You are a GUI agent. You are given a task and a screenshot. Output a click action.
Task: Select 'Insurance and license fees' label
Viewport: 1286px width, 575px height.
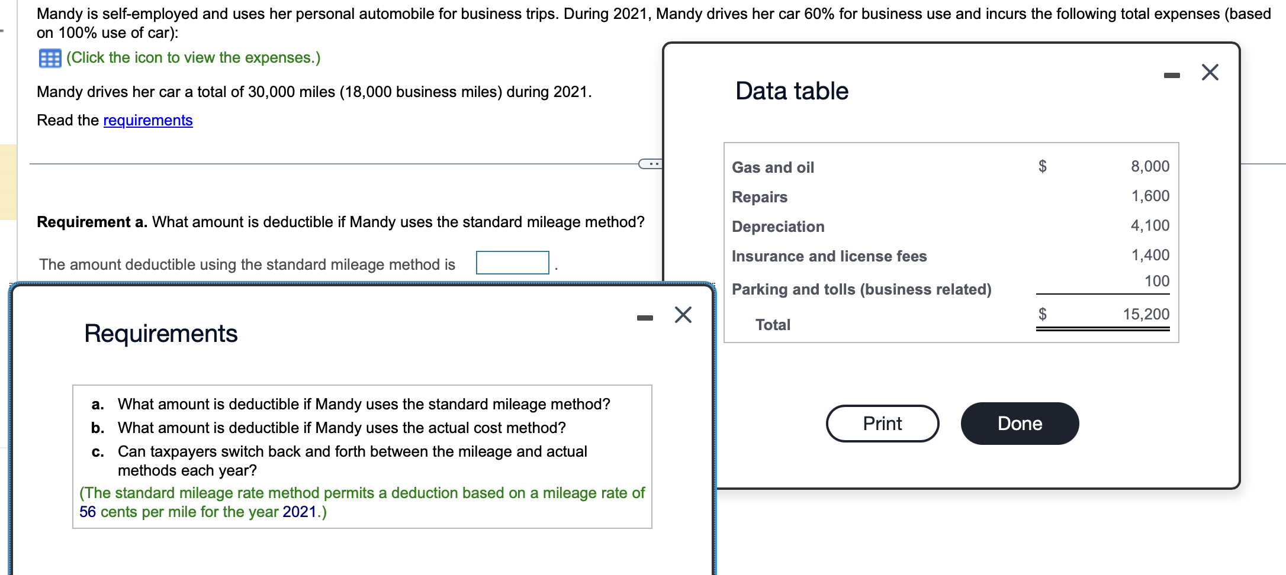tap(829, 256)
